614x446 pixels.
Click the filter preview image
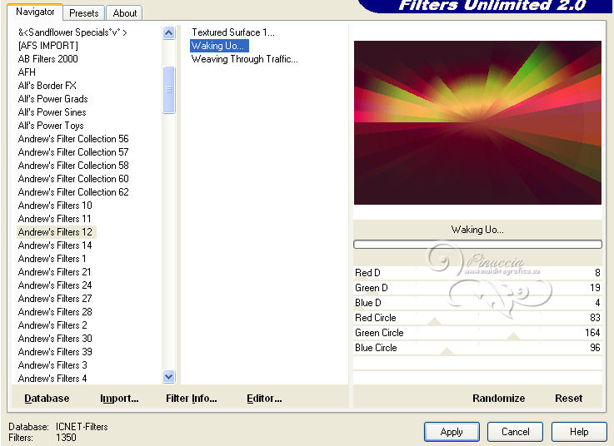[477, 122]
